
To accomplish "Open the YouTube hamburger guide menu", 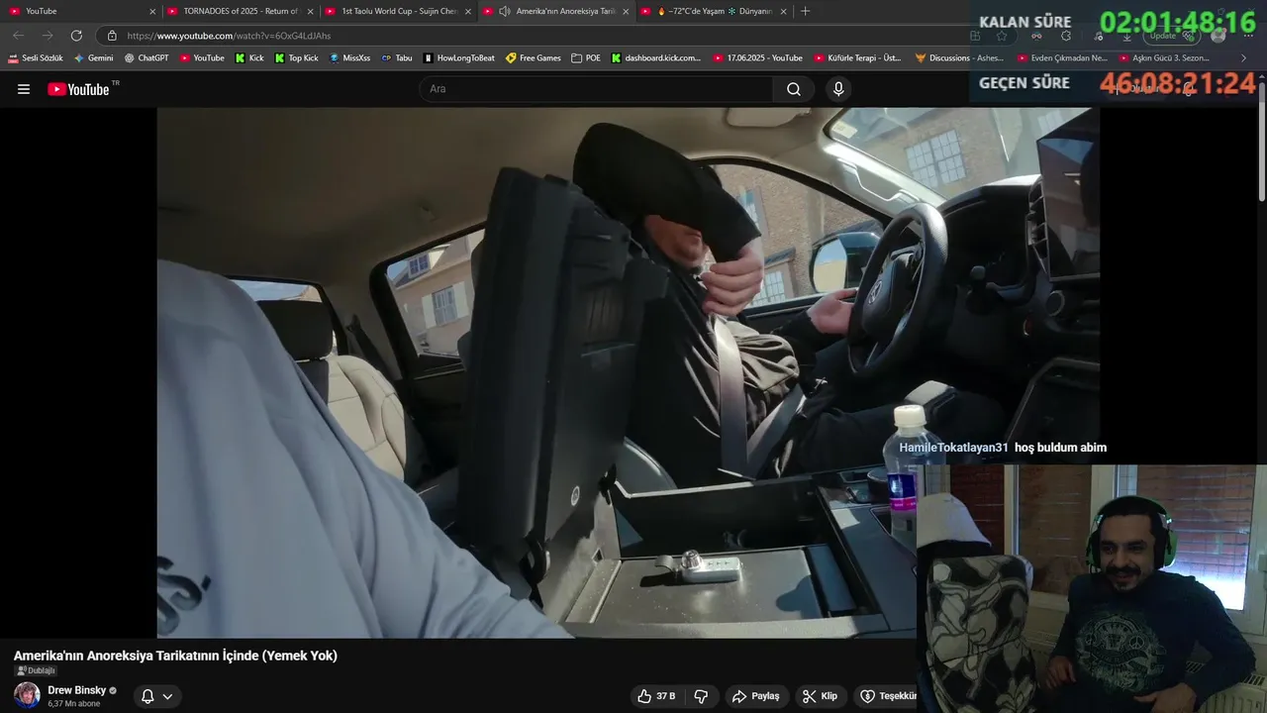I will [24, 89].
